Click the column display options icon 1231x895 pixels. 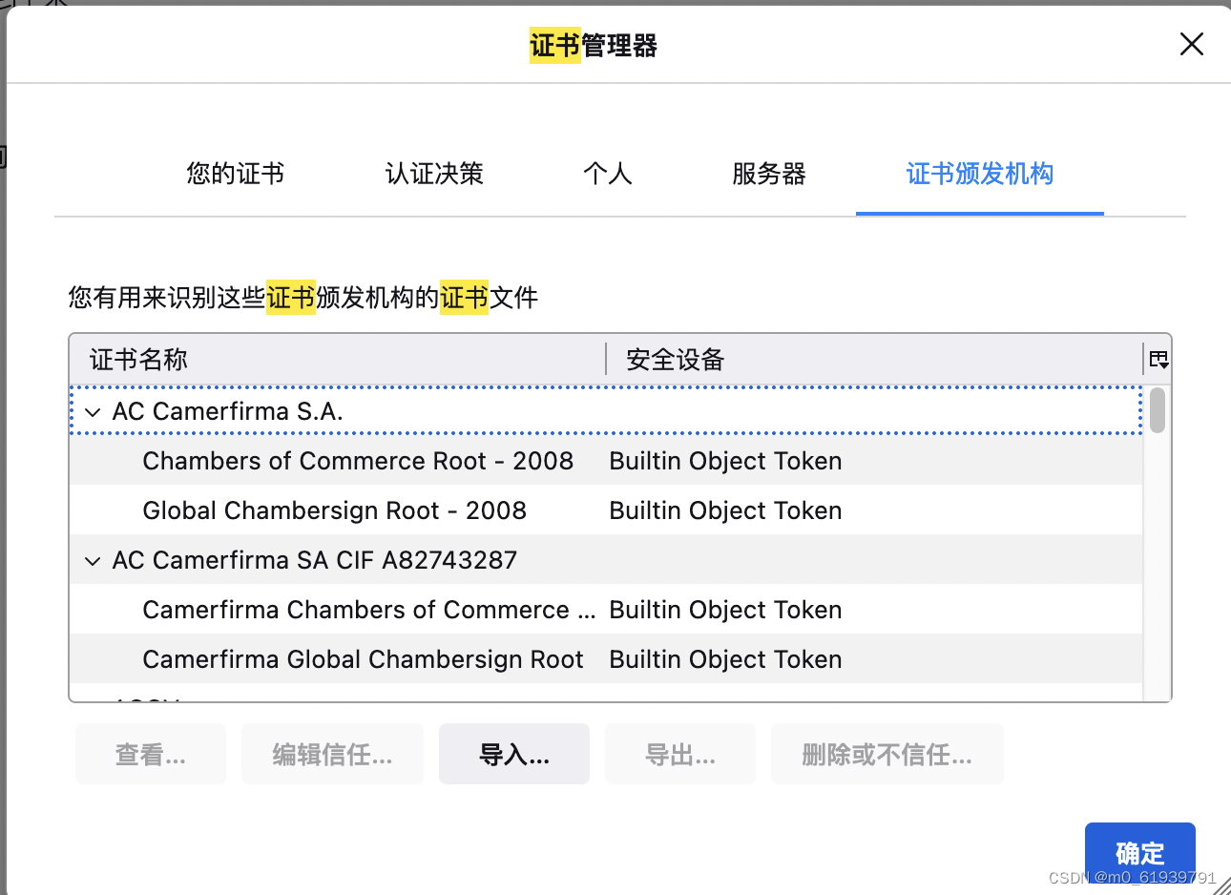click(x=1158, y=359)
